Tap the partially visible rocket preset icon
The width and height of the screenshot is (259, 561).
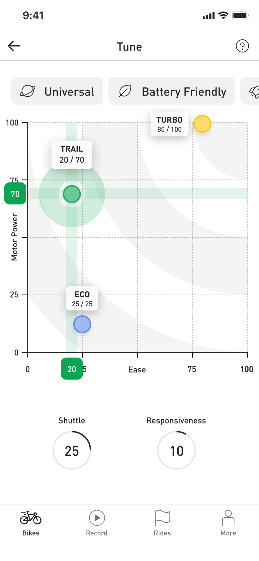pyautogui.click(x=254, y=91)
